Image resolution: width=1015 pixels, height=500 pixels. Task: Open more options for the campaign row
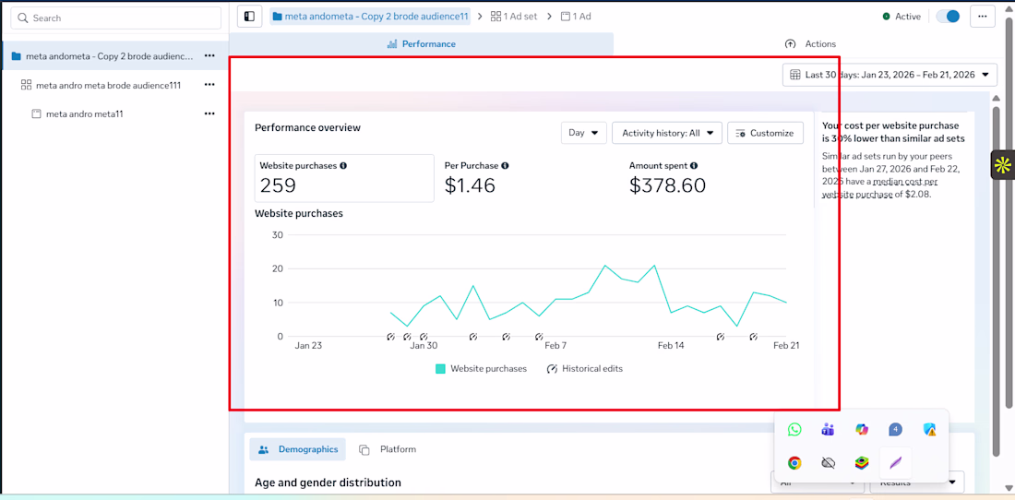click(209, 56)
